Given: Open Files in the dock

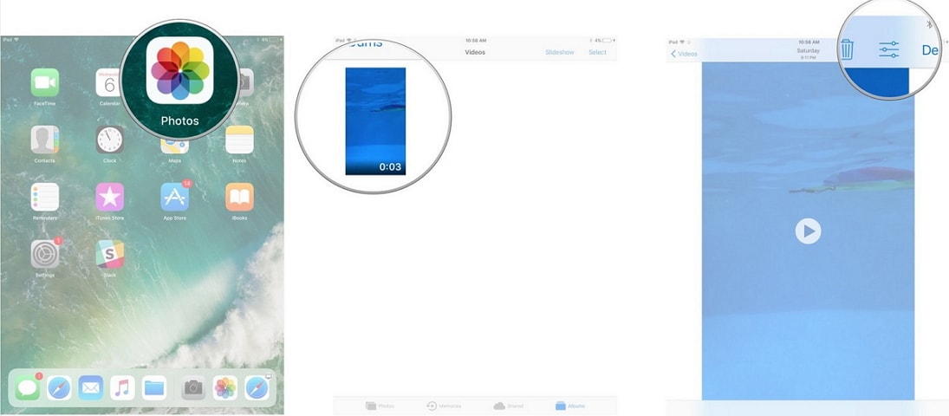Looking at the screenshot, I should [154, 387].
